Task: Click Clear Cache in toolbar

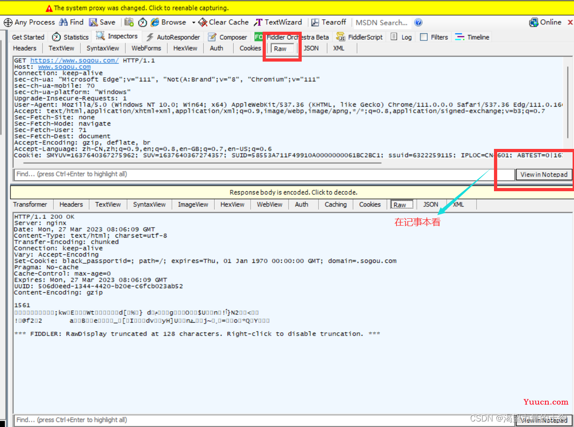Action: click(224, 22)
